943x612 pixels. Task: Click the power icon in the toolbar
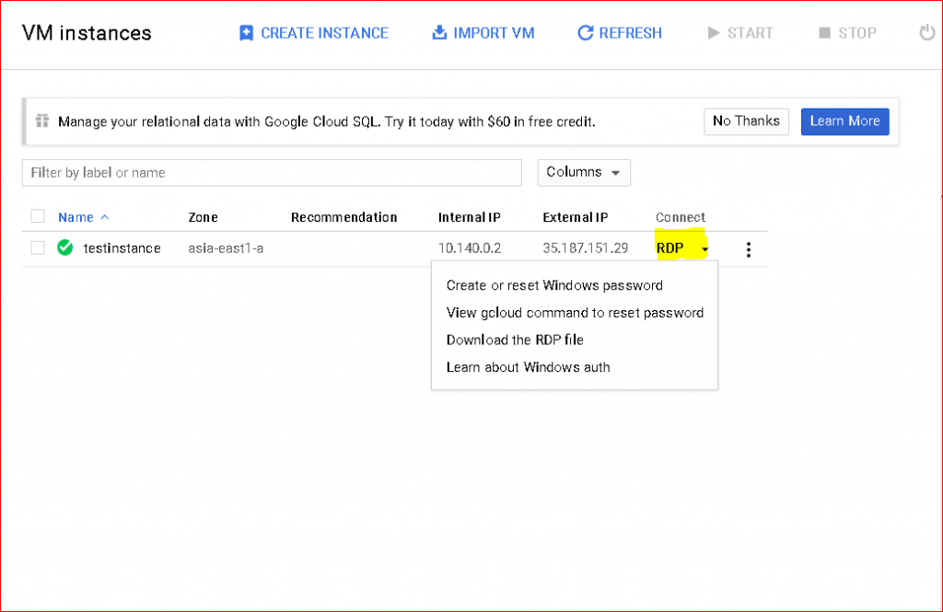click(x=926, y=33)
